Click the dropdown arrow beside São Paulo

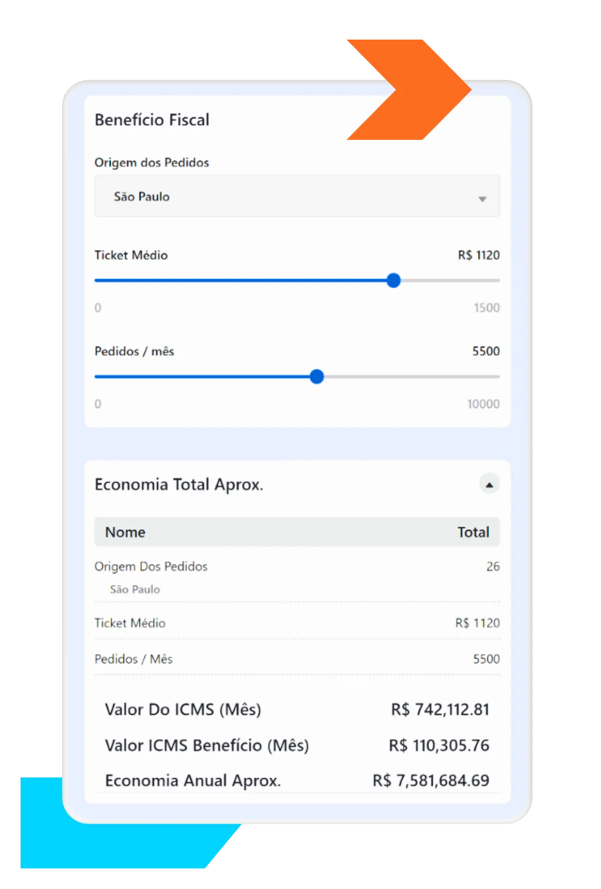coord(482,199)
